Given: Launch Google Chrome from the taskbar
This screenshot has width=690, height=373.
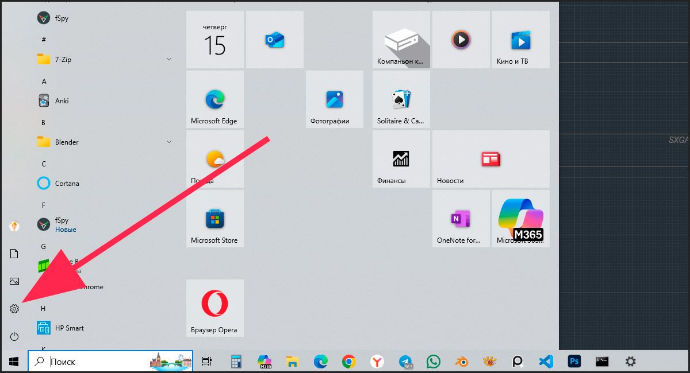Looking at the screenshot, I should pos(348,362).
